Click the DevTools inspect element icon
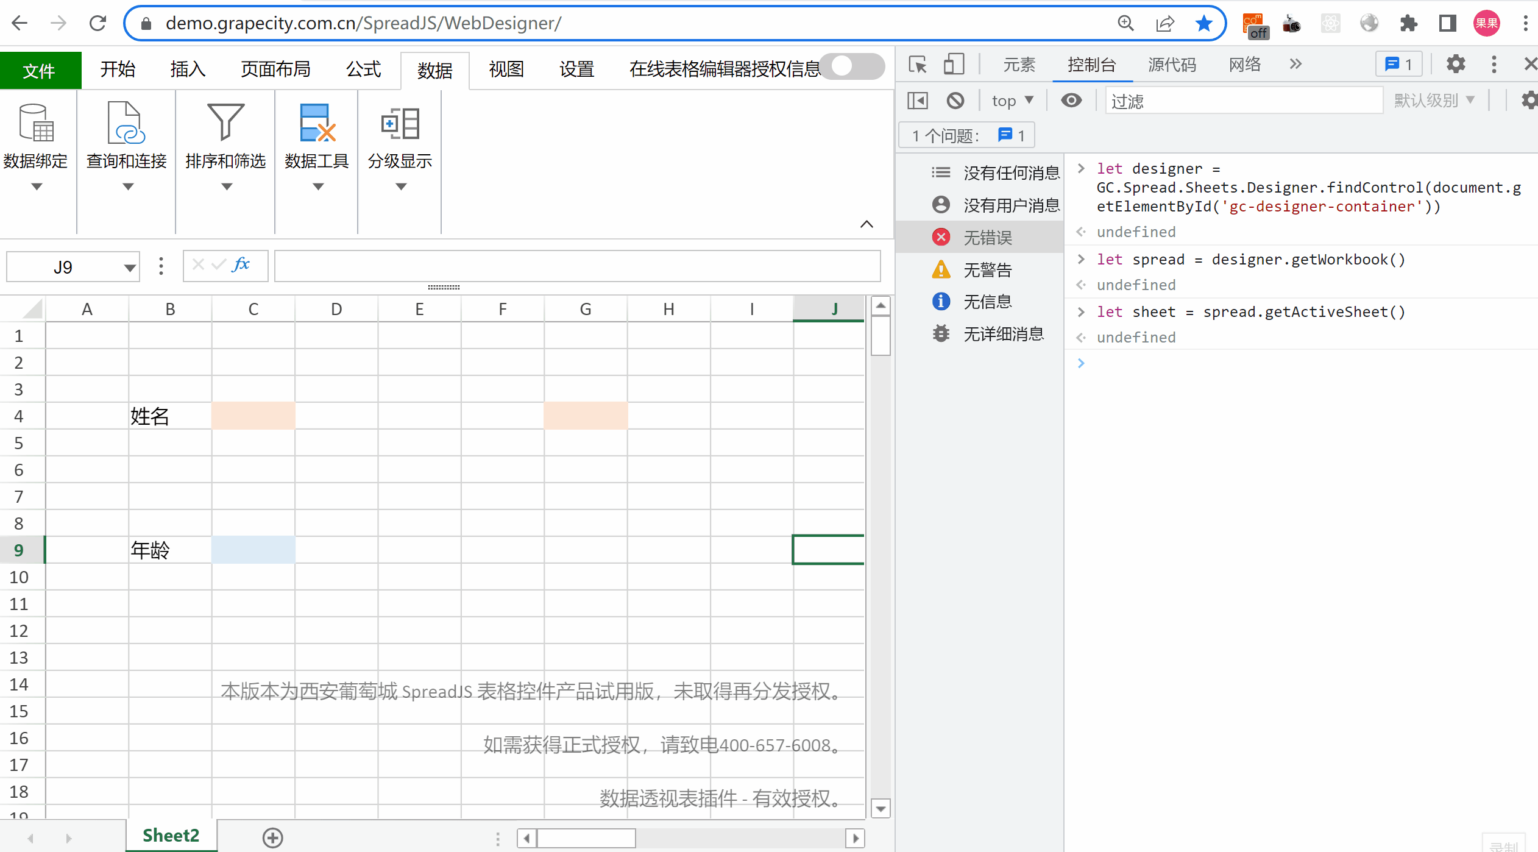Viewport: 1538px width, 852px height. tap(917, 64)
